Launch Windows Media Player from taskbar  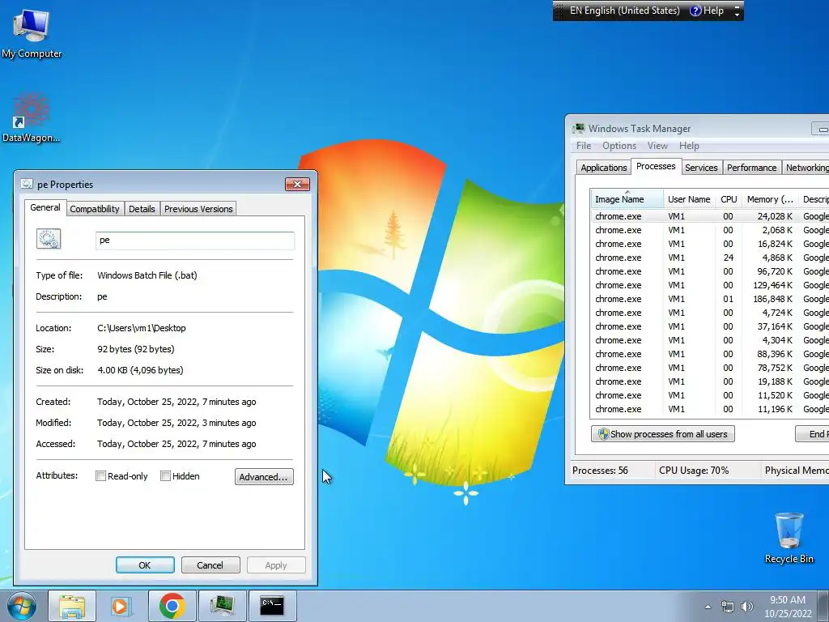(x=121, y=606)
